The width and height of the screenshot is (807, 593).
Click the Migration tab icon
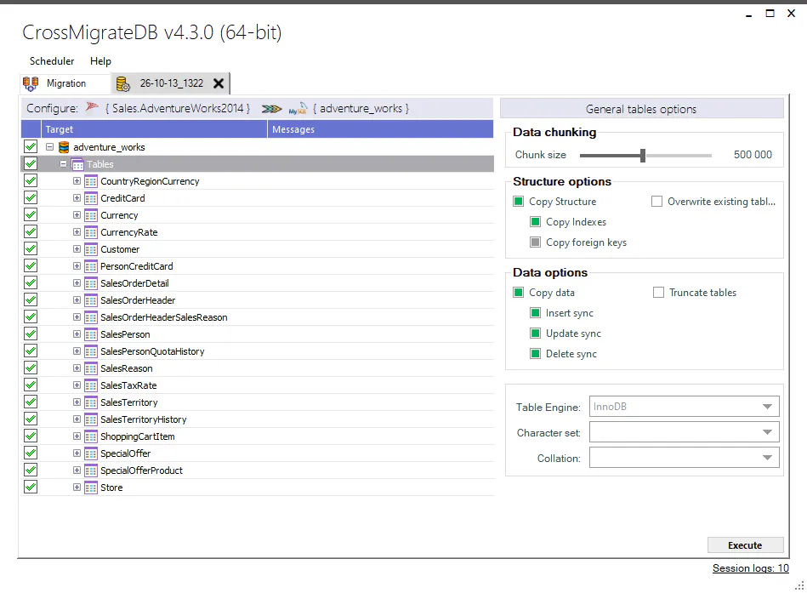click(31, 83)
